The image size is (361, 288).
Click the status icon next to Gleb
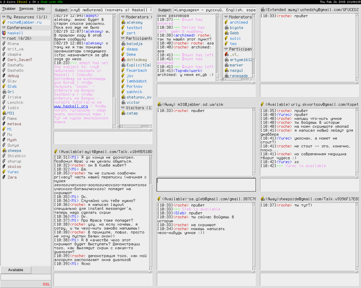[x=4, y=86]
